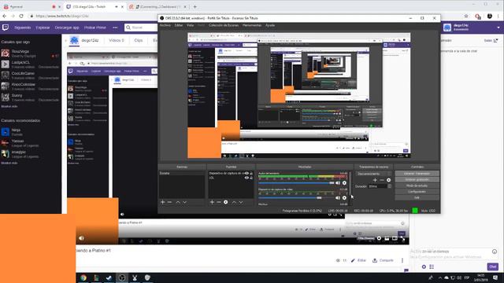Mute Audio del escritorio in OBS mixer

point(338,183)
